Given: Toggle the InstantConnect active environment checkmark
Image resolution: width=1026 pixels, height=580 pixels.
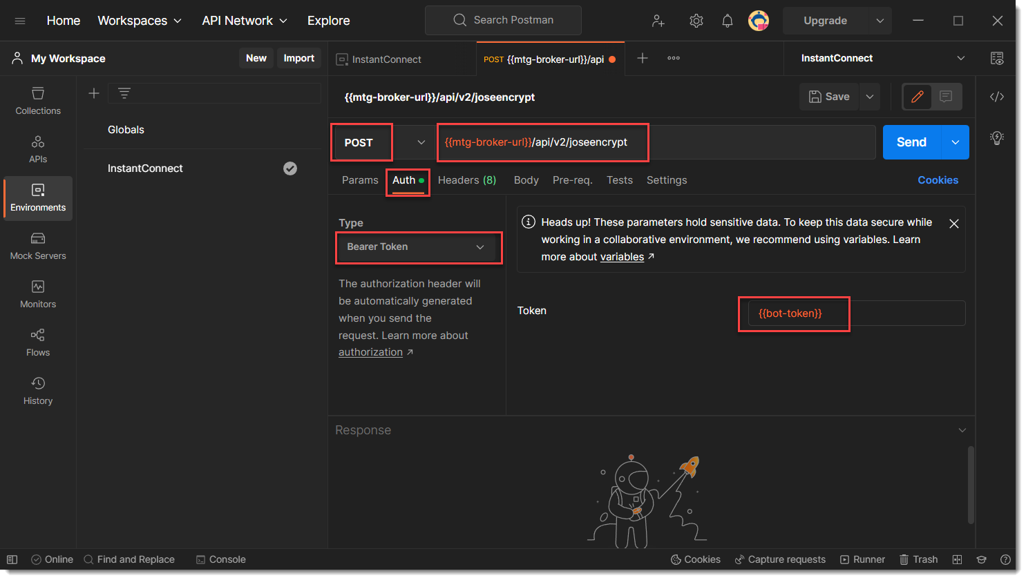Looking at the screenshot, I should coord(290,168).
